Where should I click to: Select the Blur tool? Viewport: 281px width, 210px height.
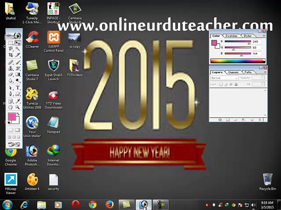(x=11, y=80)
